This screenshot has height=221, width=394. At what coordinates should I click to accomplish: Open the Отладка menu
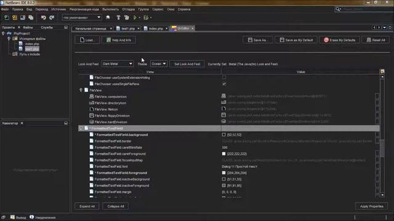click(129, 9)
